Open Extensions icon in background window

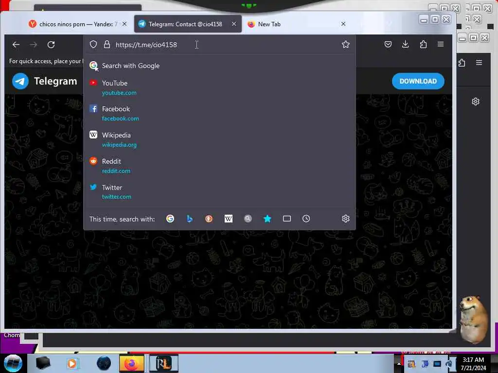[x=462, y=63]
